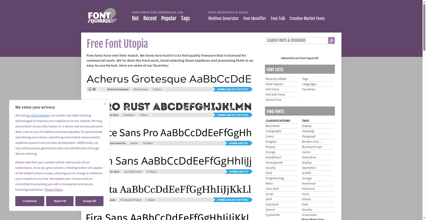Focus the Search Fonts & Foundries field
The width and height of the screenshot is (426, 220).
point(296,40)
